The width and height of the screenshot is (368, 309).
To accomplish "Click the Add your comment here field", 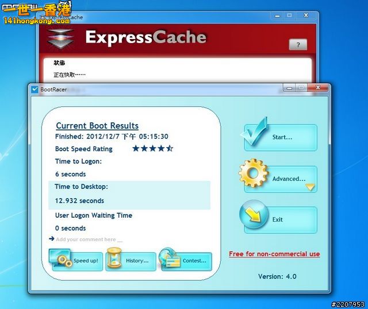I will 89,240.
